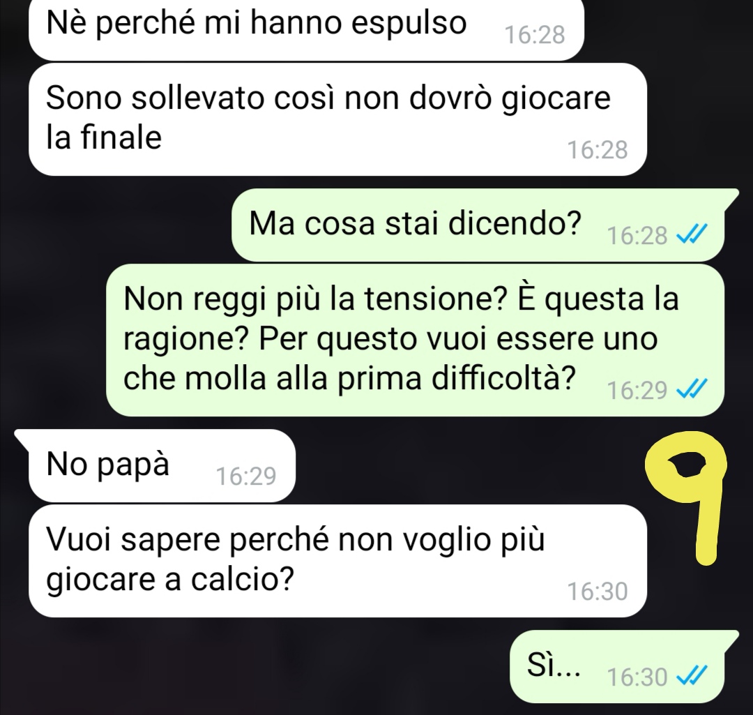Tap the 16:30 timestamp next to 'Sì...'

click(637, 677)
